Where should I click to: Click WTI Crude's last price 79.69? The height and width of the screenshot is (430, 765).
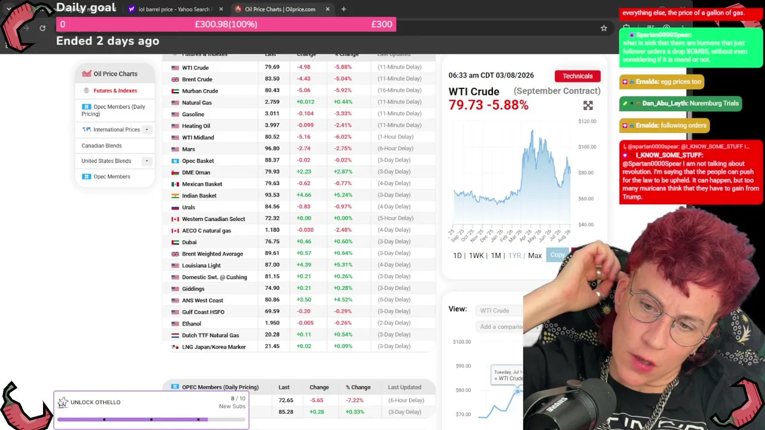[273, 67]
